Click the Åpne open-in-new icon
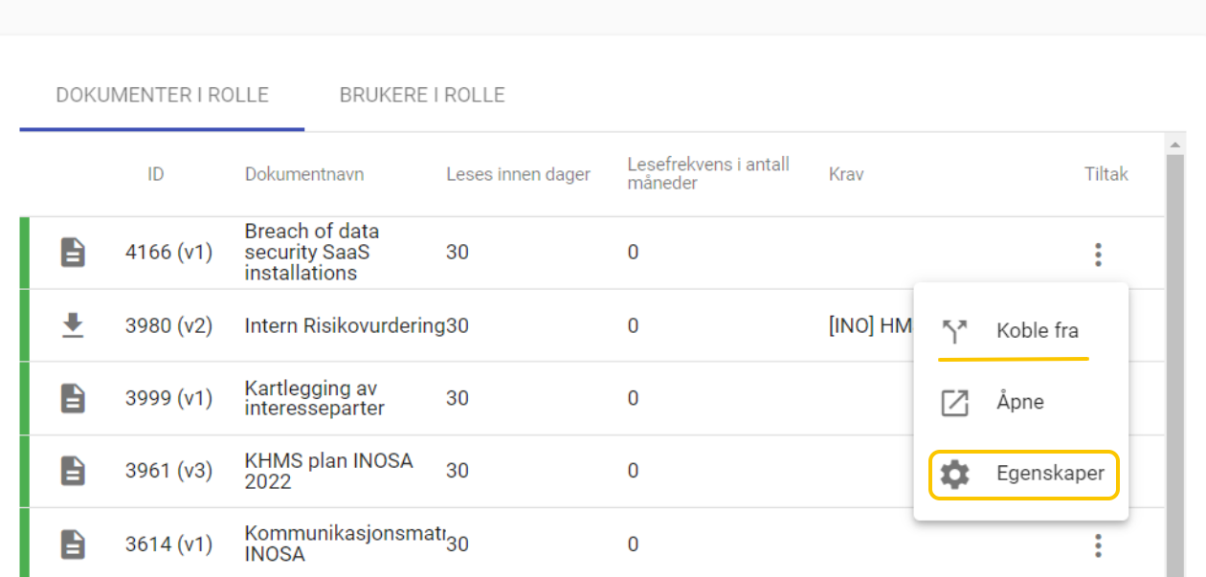This screenshot has width=1206, height=577. pyautogui.click(x=954, y=403)
